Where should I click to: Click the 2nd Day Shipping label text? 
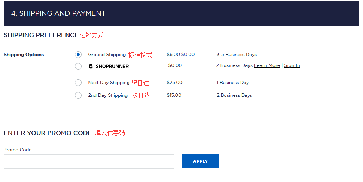tap(108, 95)
